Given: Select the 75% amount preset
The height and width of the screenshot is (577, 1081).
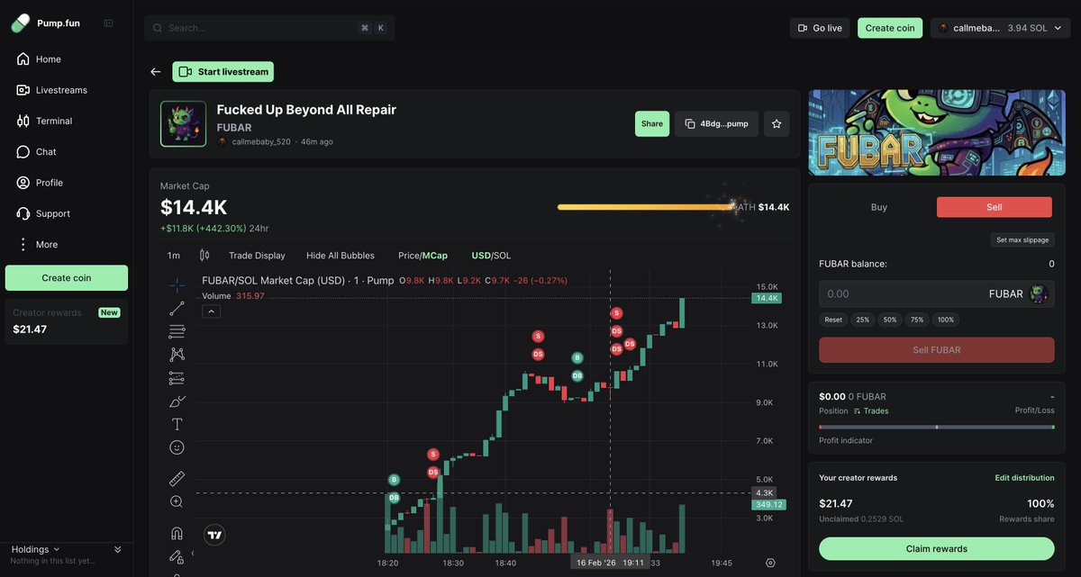Looking at the screenshot, I should [x=917, y=320].
